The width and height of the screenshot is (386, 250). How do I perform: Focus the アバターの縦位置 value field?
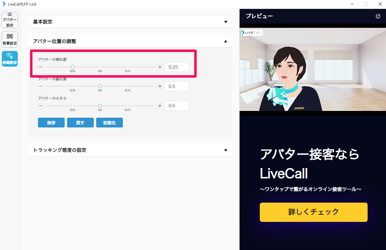click(x=177, y=86)
